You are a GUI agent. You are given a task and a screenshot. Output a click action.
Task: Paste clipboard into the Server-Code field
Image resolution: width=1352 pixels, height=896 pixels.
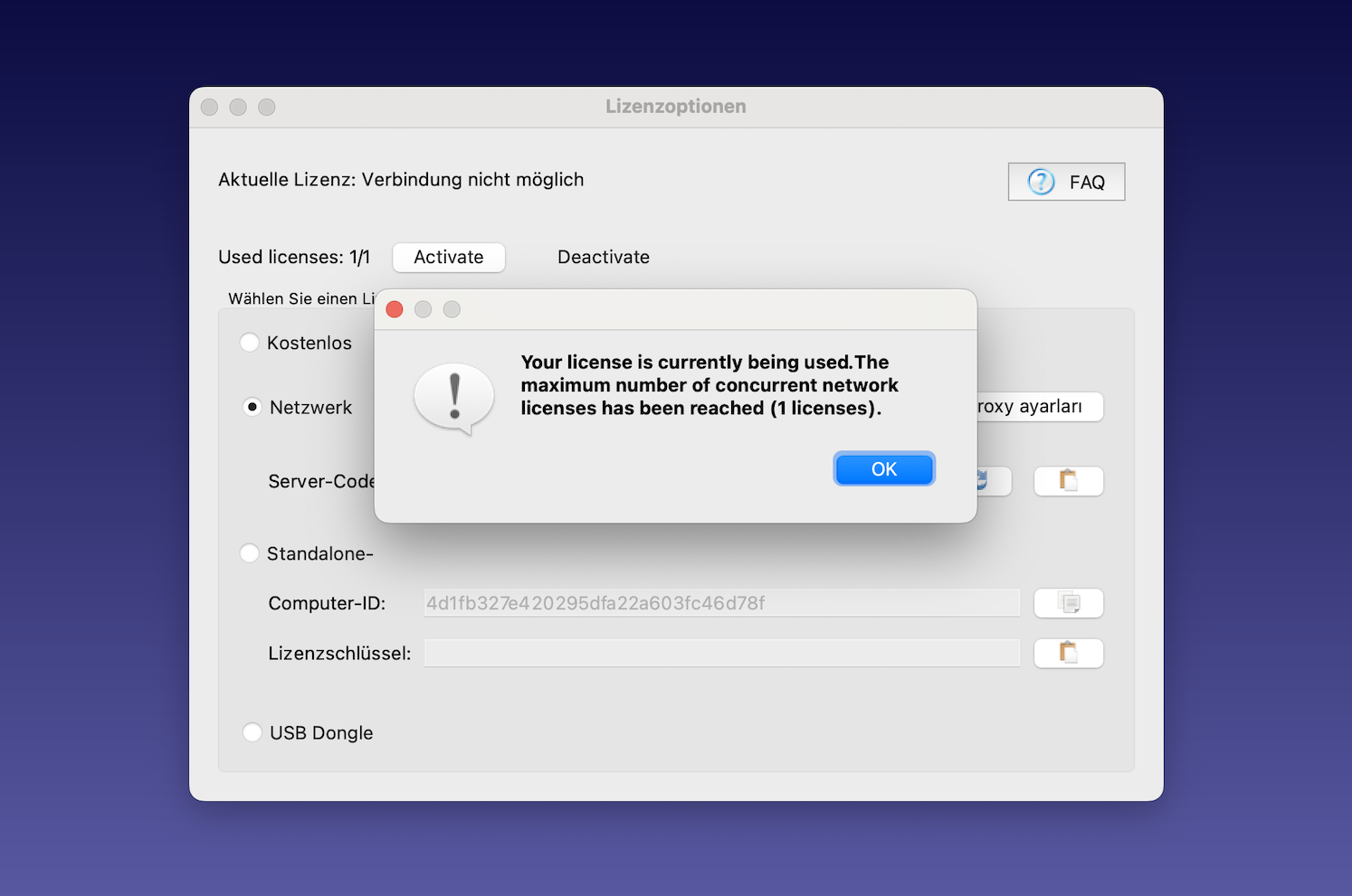pyautogui.click(x=1068, y=481)
